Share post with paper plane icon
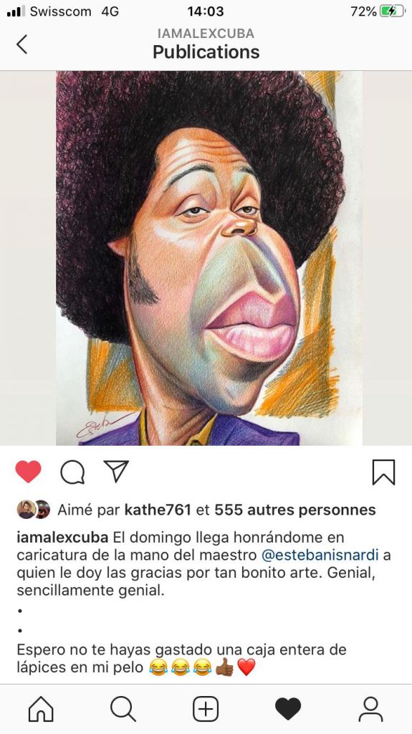Viewport: 412px width, 734px height. coord(116,471)
